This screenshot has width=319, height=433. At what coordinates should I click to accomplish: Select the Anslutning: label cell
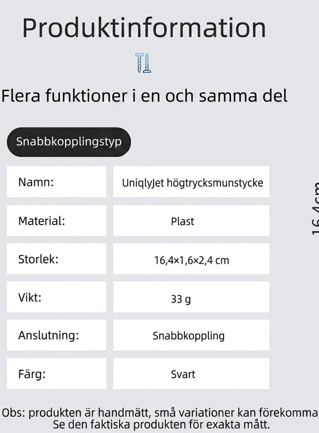(x=57, y=335)
